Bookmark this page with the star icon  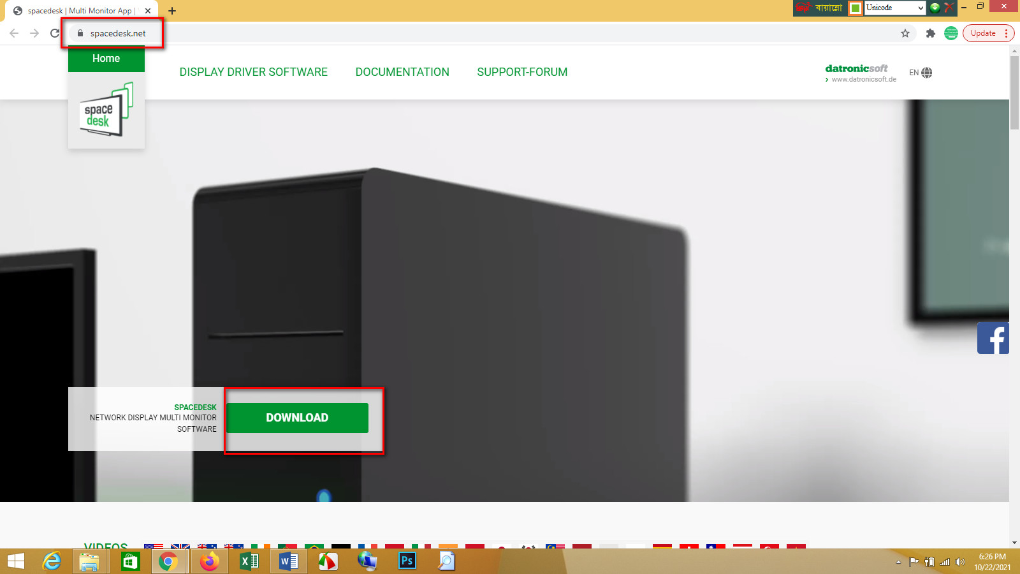[905, 33]
